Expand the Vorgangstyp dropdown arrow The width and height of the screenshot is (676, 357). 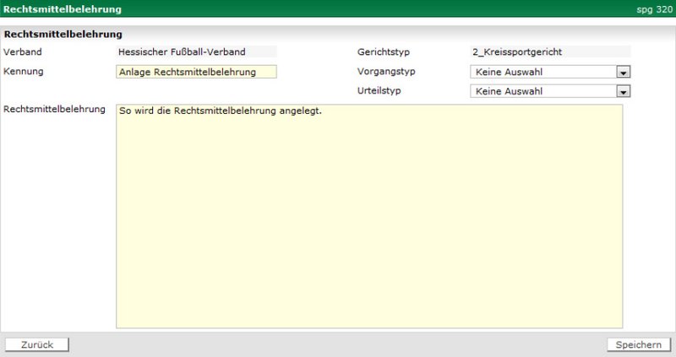click(x=623, y=73)
